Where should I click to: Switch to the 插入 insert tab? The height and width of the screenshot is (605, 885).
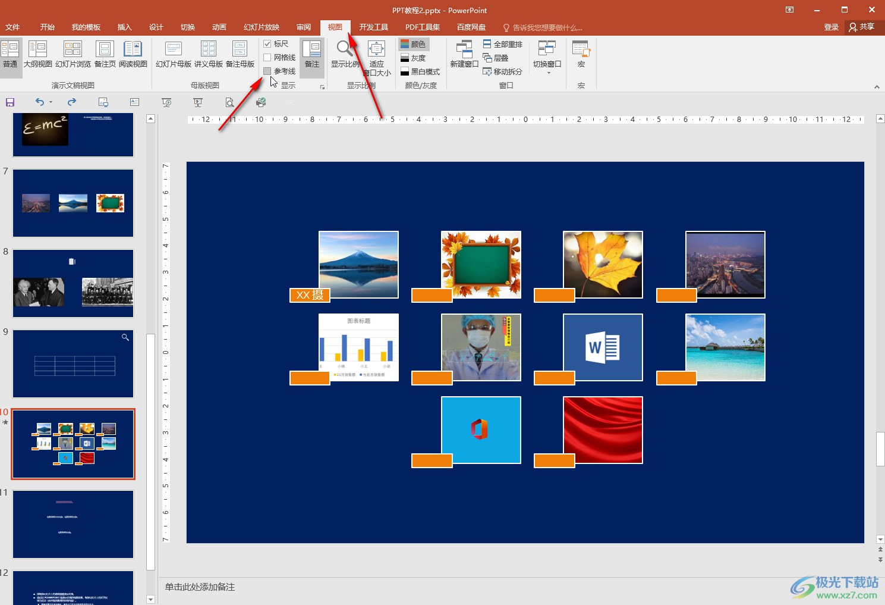tap(124, 27)
